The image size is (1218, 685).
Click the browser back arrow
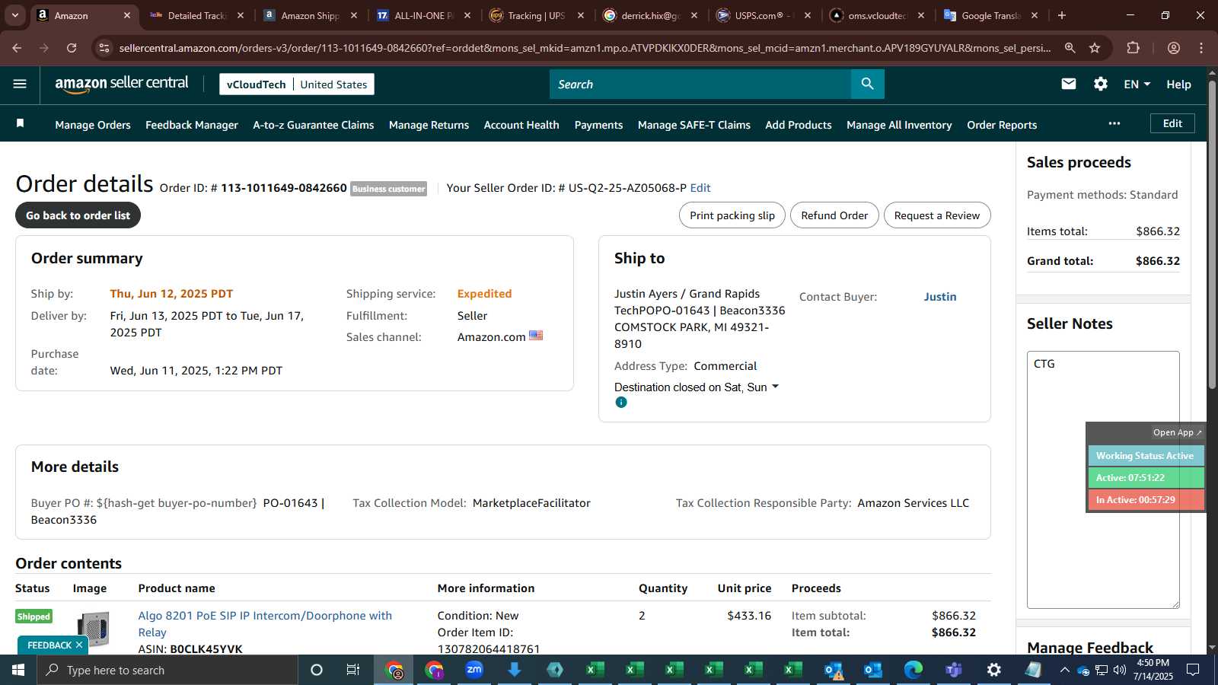17,48
